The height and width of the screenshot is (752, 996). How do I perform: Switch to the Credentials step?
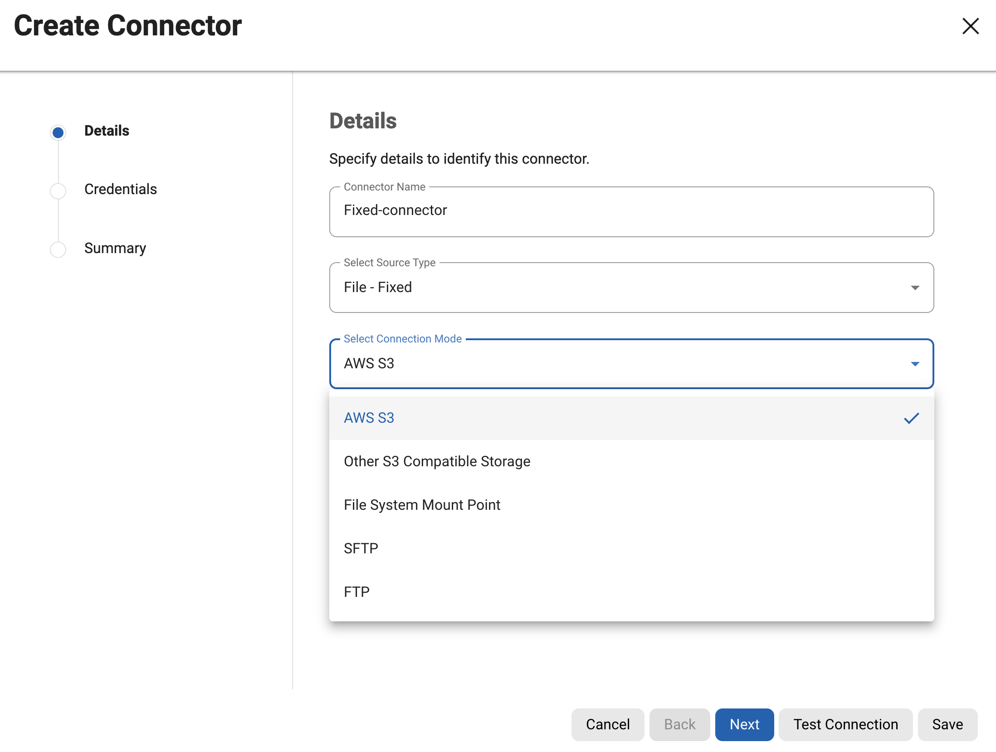coord(121,189)
